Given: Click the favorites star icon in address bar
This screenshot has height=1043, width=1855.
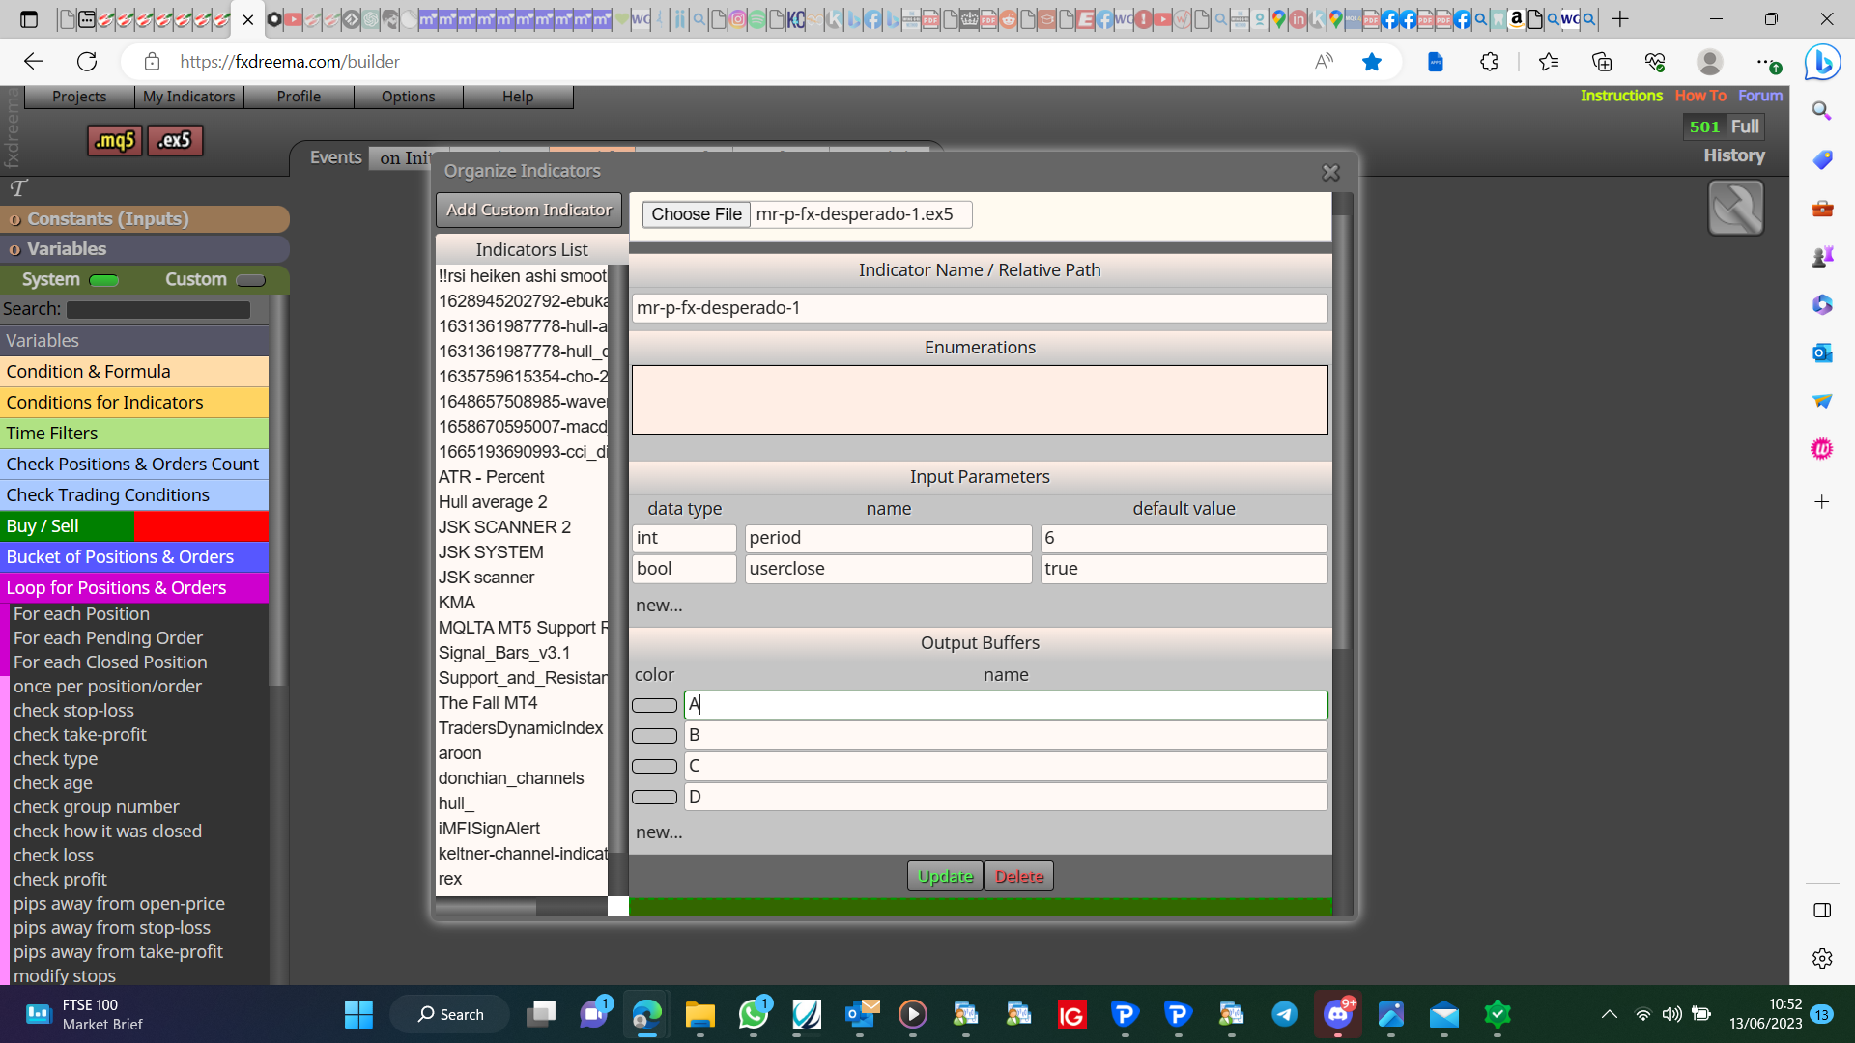Looking at the screenshot, I should tap(1371, 62).
